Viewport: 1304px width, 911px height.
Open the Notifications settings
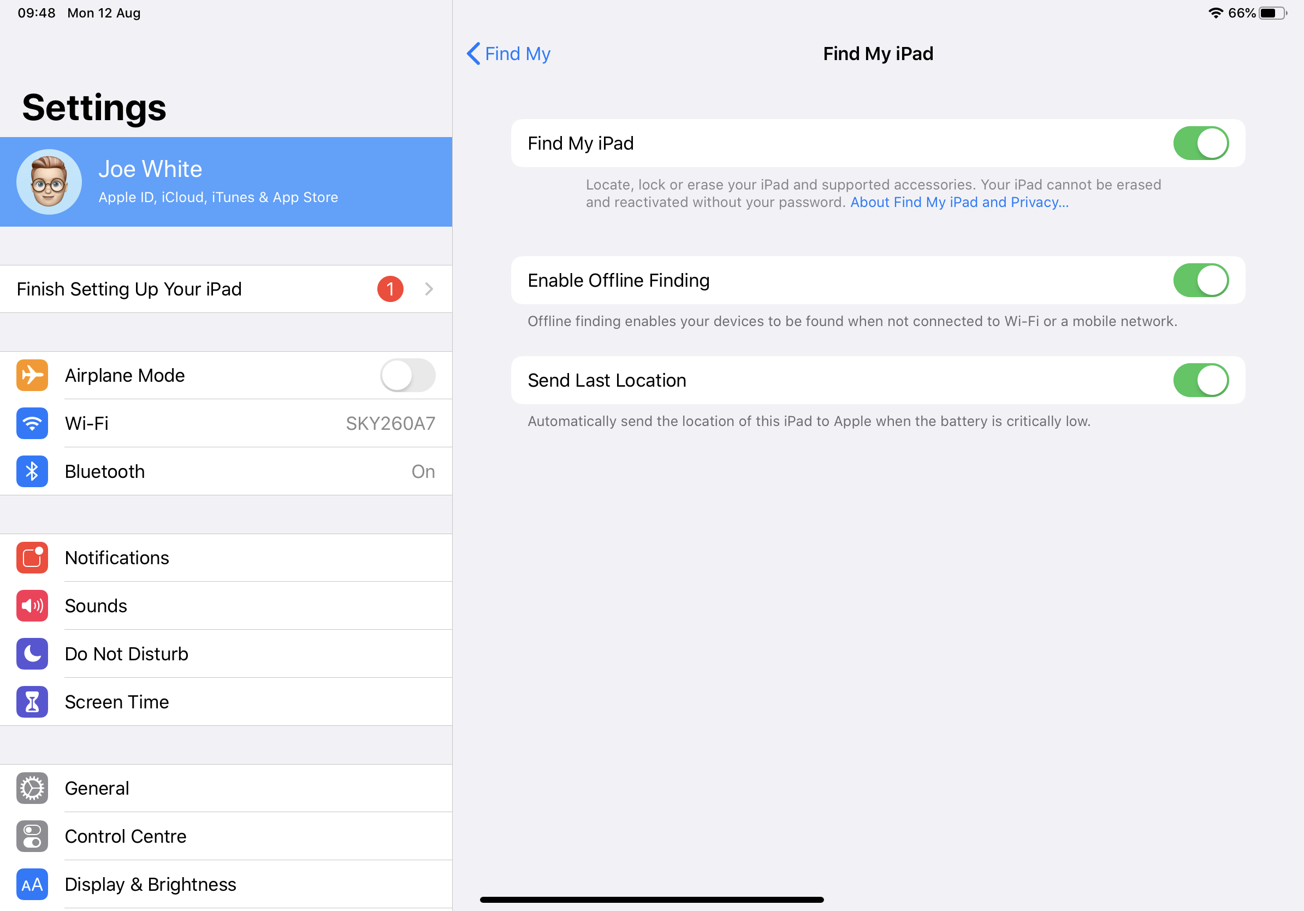pos(226,558)
